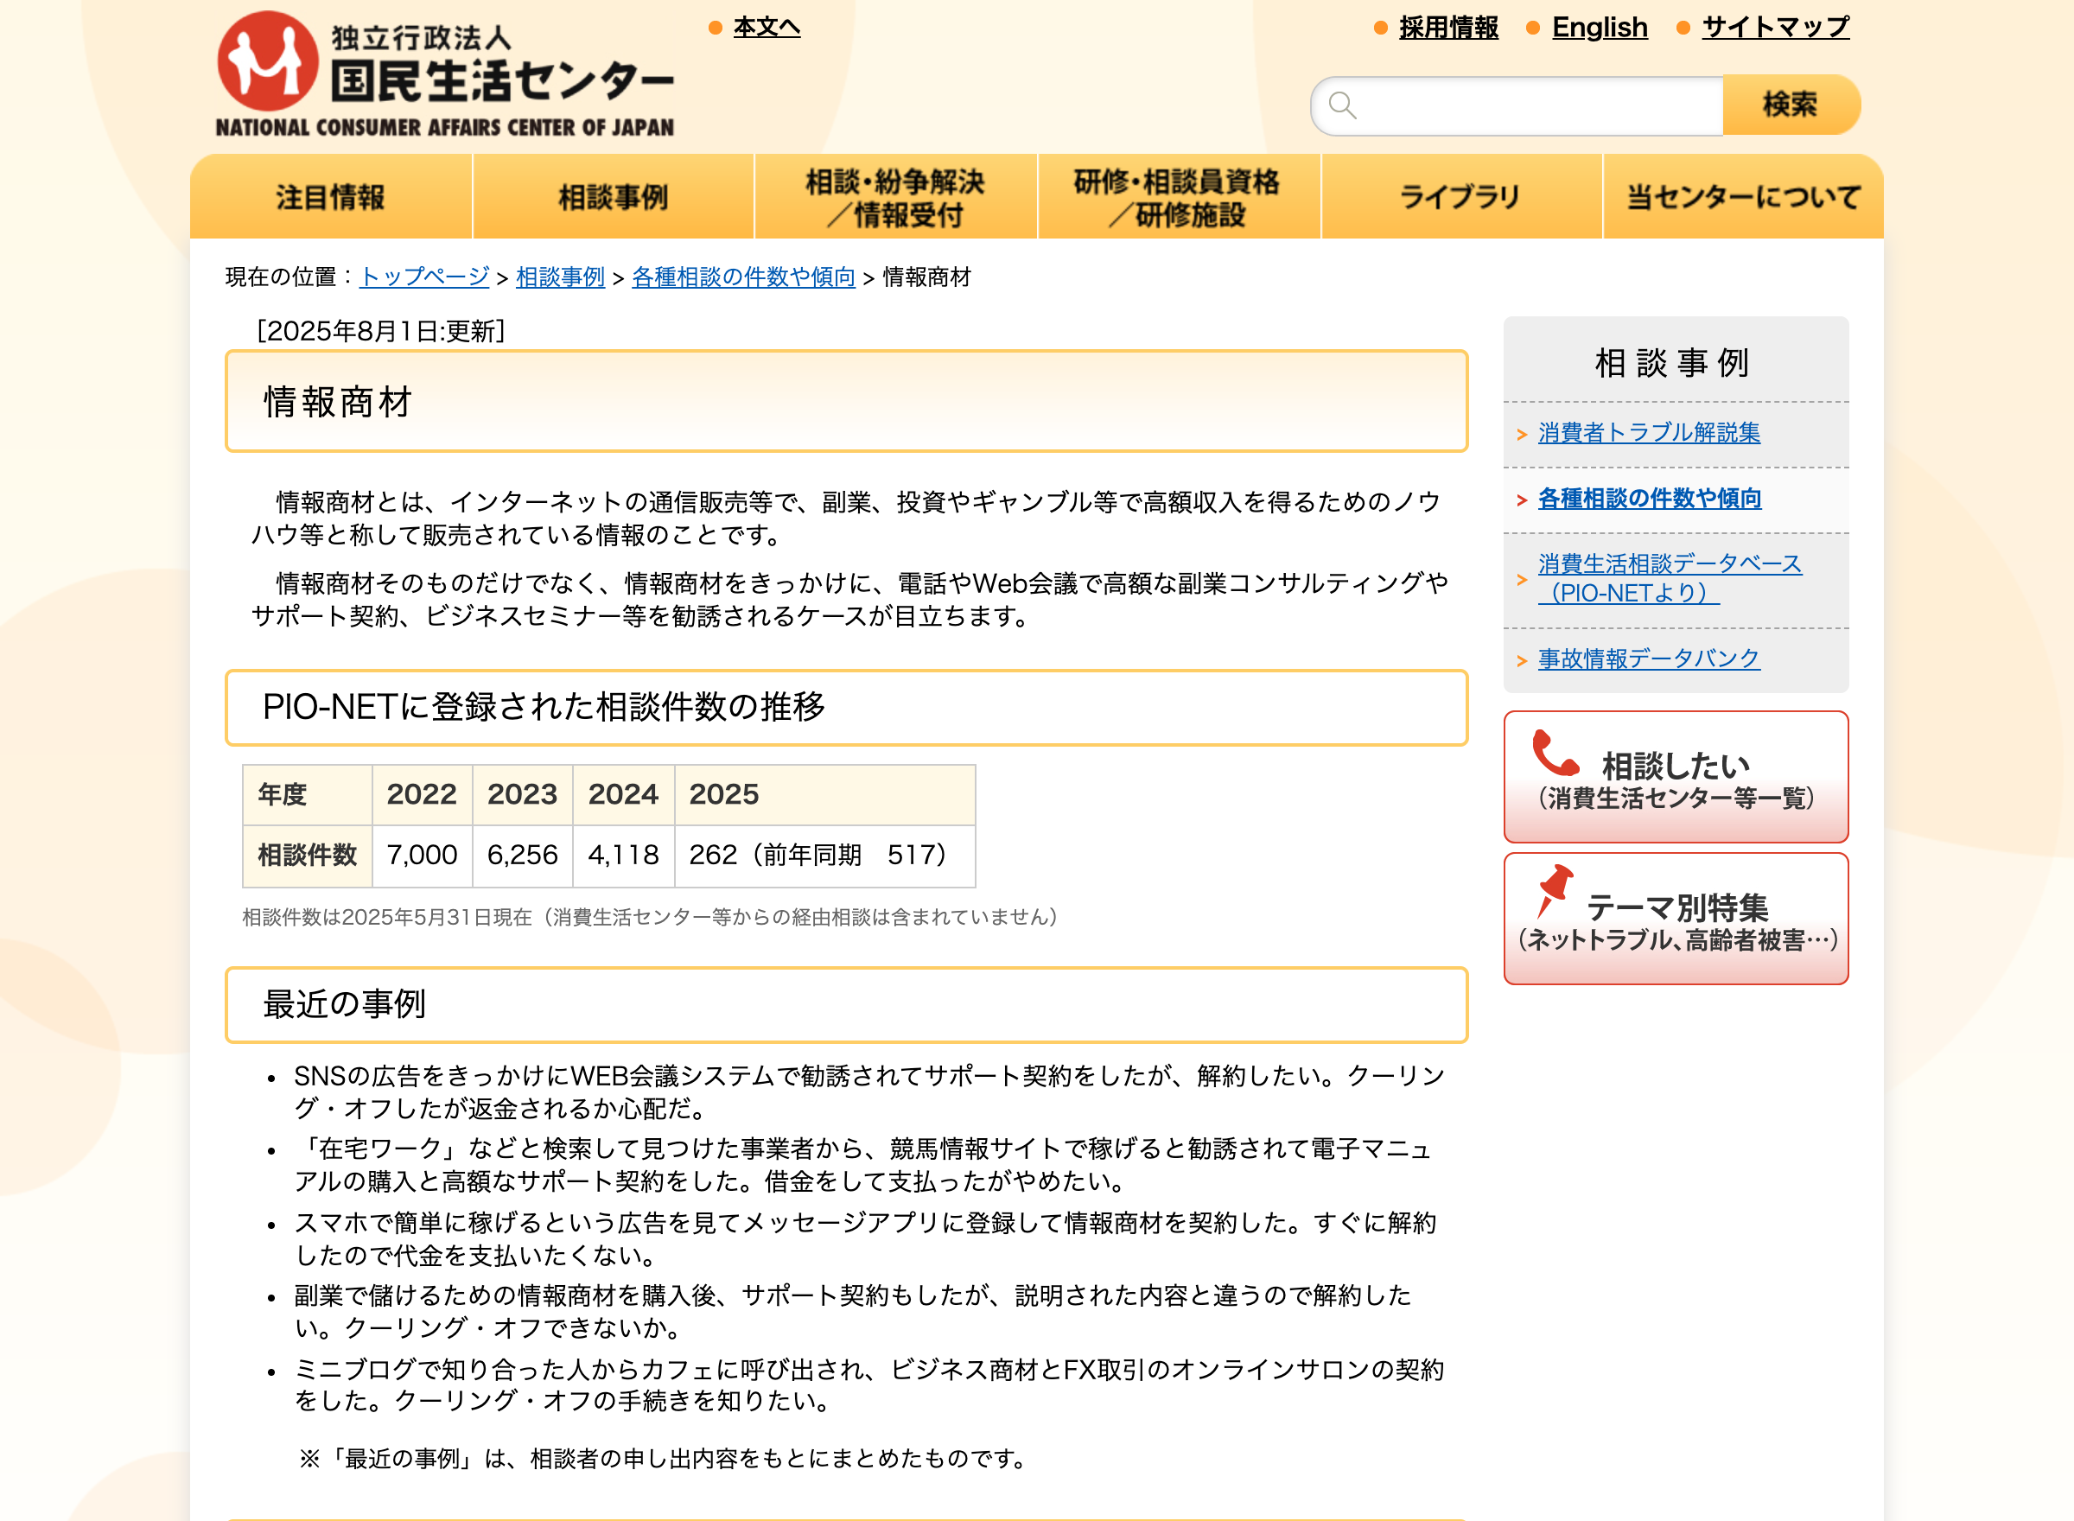2074x1521 pixels.
Task: Click the red phone icon on 相談したい
Action: click(1555, 753)
